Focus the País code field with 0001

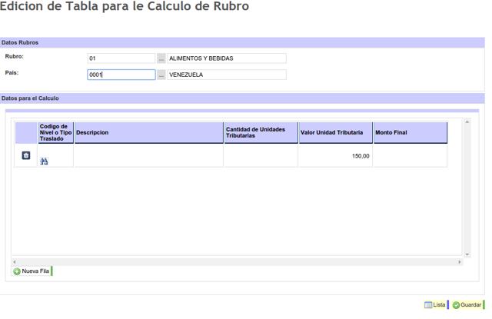[x=121, y=75]
